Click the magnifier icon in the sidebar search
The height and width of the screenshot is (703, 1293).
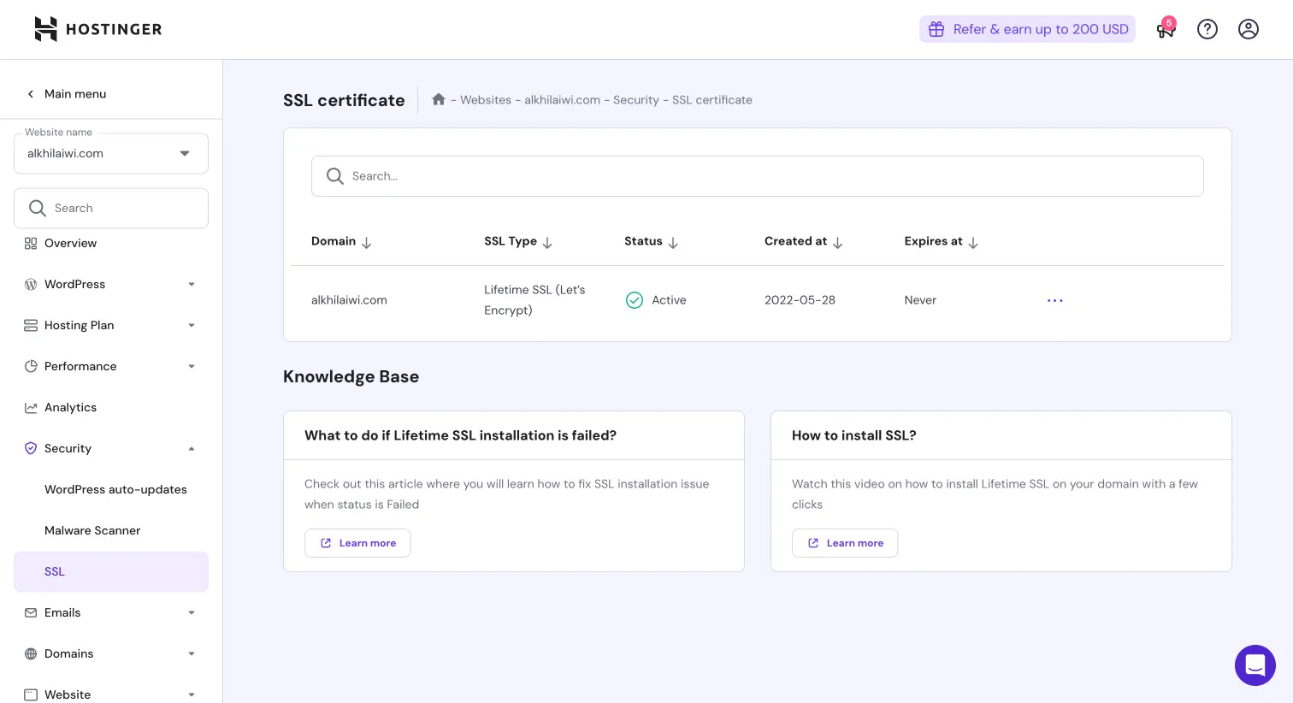coord(38,208)
